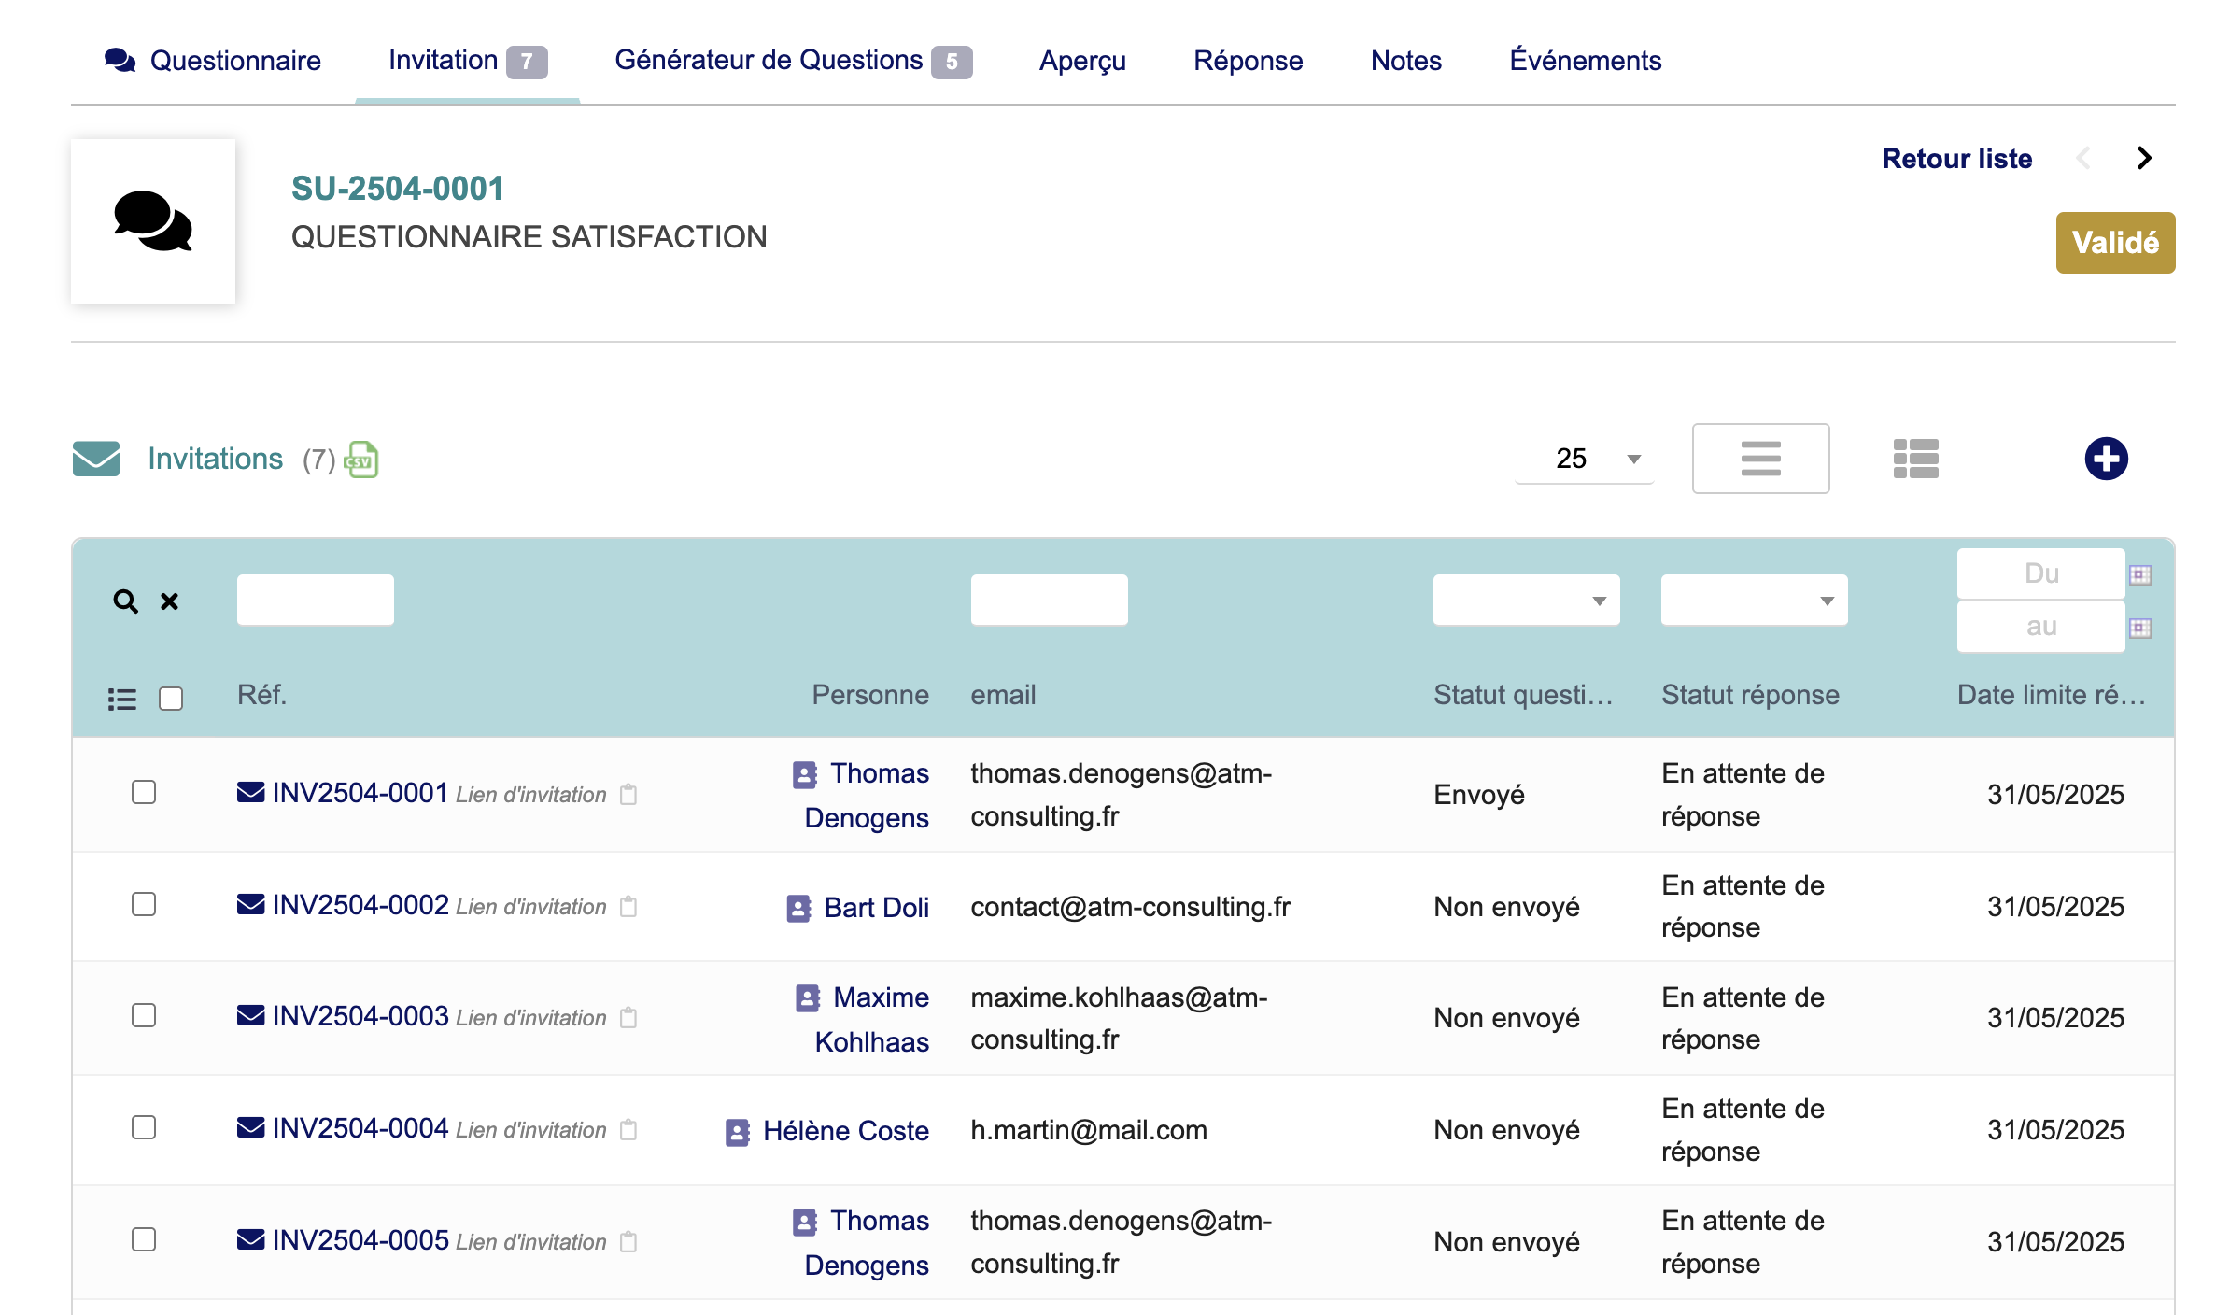Expand the Statut questionnaire filter dropdown
2230x1315 pixels.
(x=1526, y=601)
